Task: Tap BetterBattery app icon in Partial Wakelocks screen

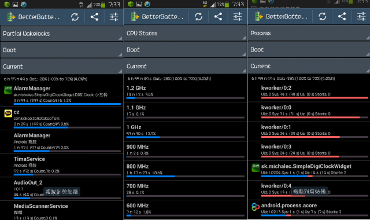Action: (x=11, y=17)
